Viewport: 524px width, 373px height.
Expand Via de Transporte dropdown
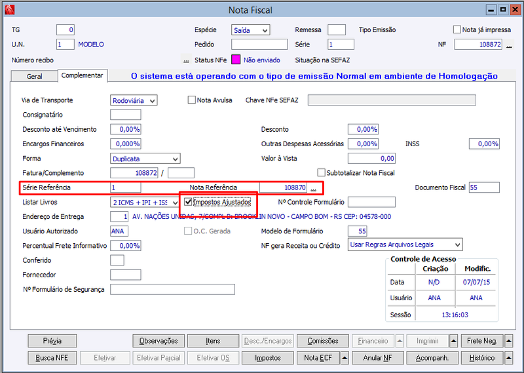(x=134, y=100)
